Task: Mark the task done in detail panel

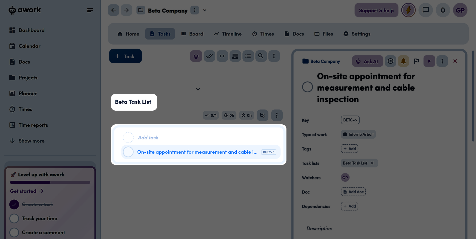Action: [x=307, y=87]
